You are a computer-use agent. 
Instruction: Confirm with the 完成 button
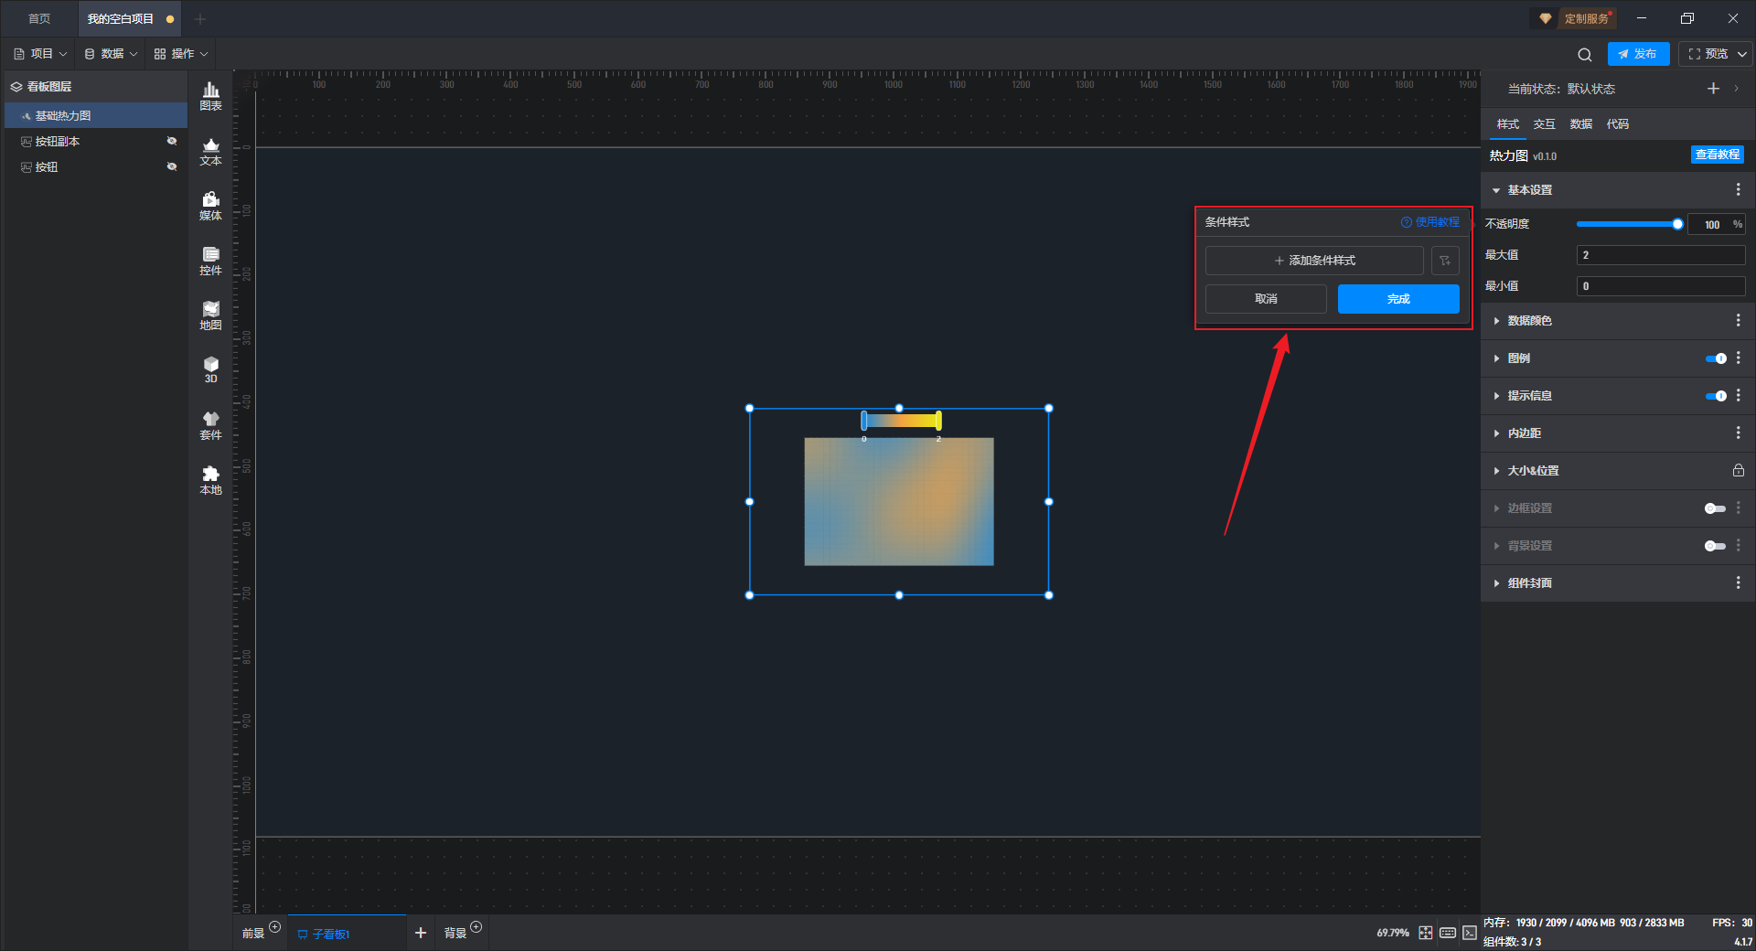1398,299
